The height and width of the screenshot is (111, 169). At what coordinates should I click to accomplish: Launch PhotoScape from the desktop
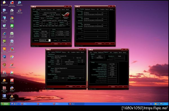click(x=19, y=11)
